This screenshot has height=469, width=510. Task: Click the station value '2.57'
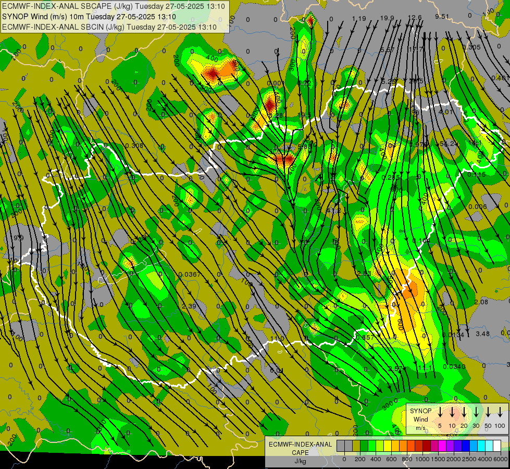pyautogui.click(x=396, y=368)
